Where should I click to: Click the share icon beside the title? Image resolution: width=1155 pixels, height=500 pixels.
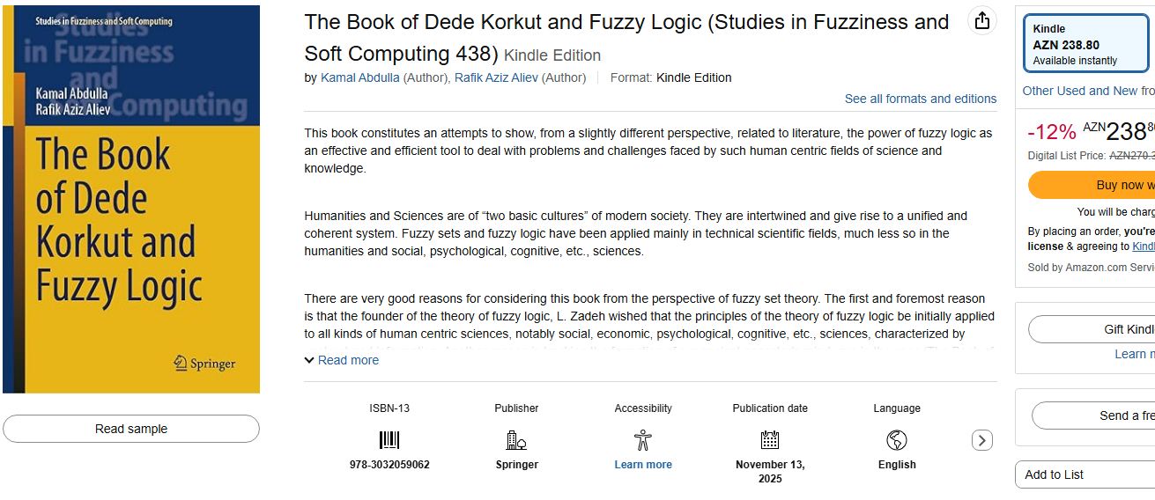coord(982,21)
